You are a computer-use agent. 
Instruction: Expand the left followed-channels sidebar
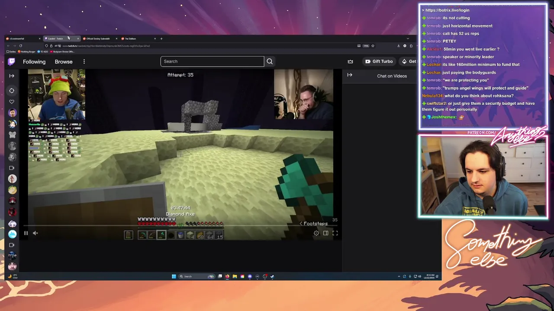(x=12, y=76)
